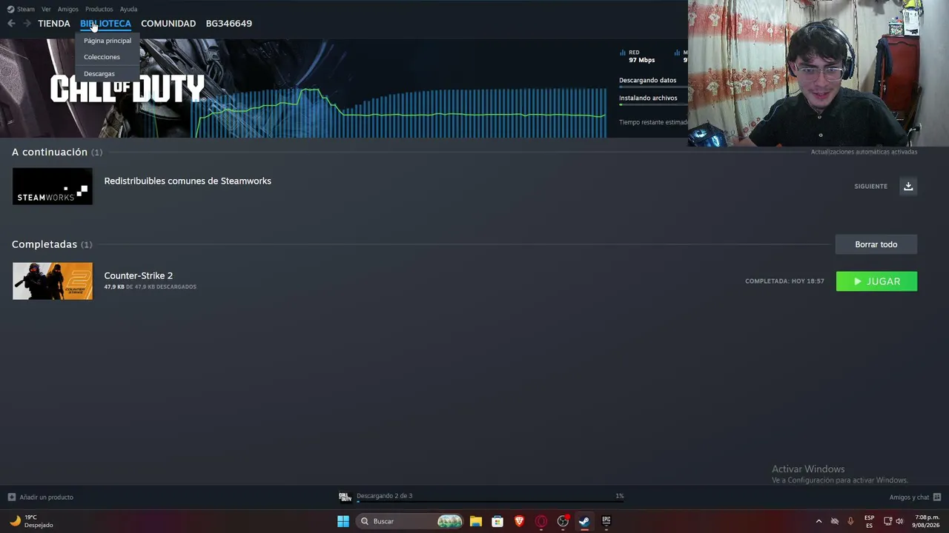
Task: Open the Windows Start menu
Action: click(x=343, y=521)
